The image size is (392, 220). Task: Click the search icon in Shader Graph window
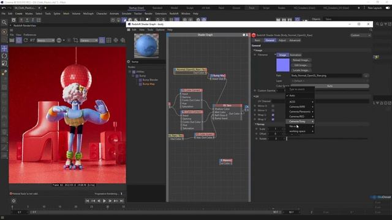tap(371, 30)
